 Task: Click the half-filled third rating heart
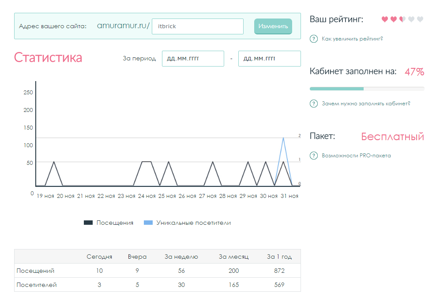pyautogui.click(x=402, y=19)
